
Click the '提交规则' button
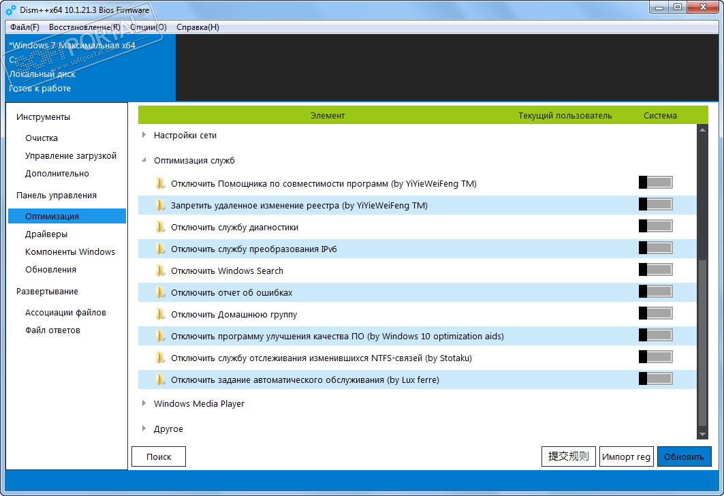click(569, 456)
